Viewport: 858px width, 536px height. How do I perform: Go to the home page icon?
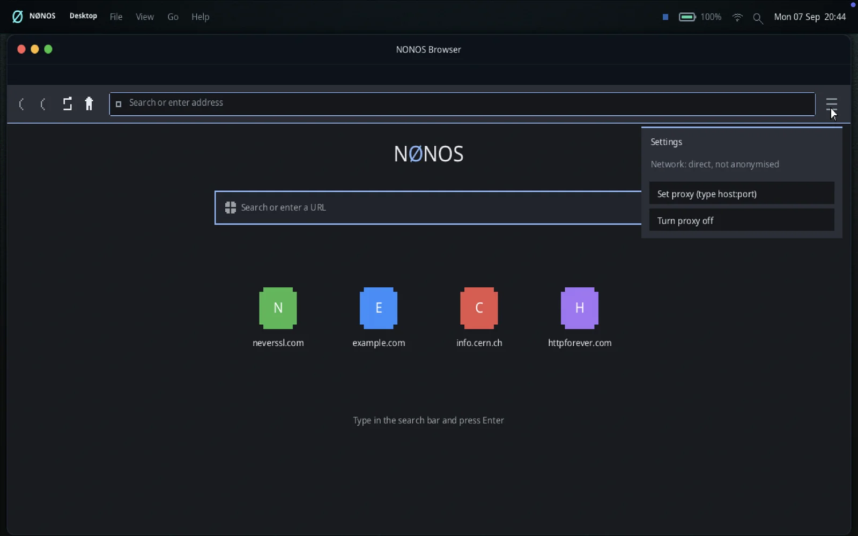click(x=89, y=104)
